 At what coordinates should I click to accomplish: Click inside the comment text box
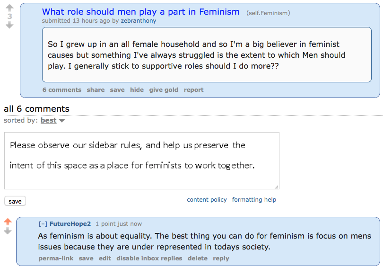coord(141,160)
